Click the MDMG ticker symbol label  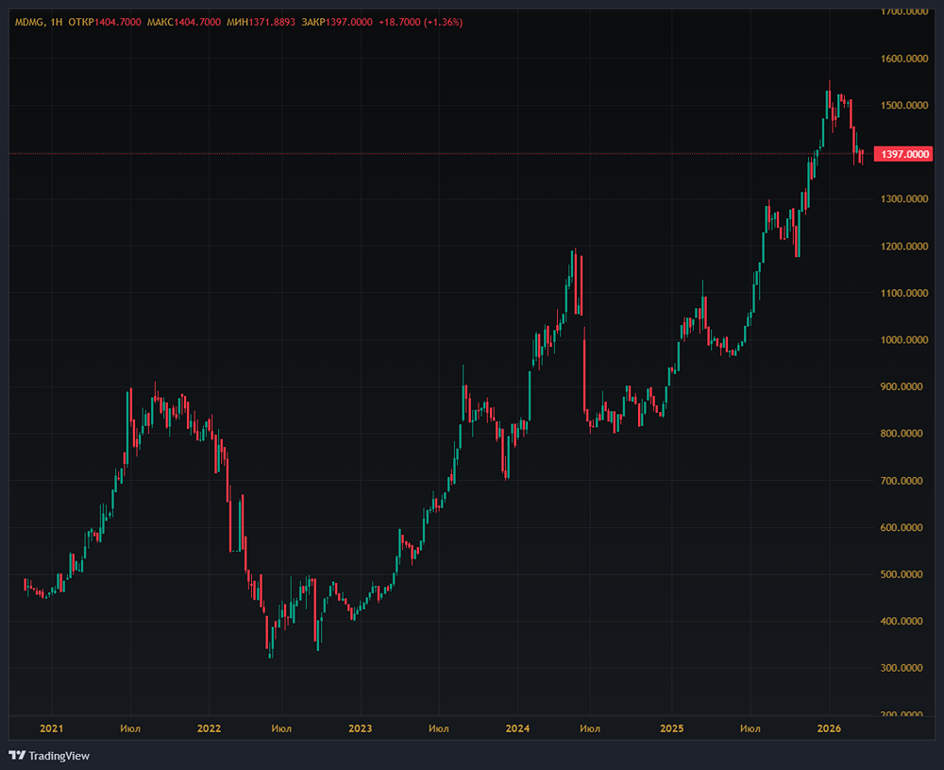[x=29, y=23]
